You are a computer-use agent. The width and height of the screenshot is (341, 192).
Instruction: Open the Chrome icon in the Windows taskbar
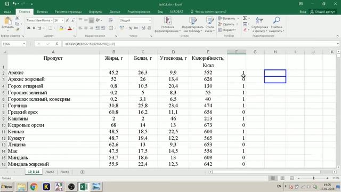click(34, 187)
